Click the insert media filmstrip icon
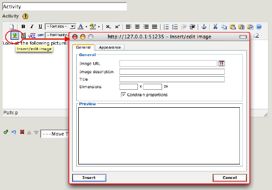The width and height of the screenshot is (272, 190). pyautogui.click(x=23, y=36)
